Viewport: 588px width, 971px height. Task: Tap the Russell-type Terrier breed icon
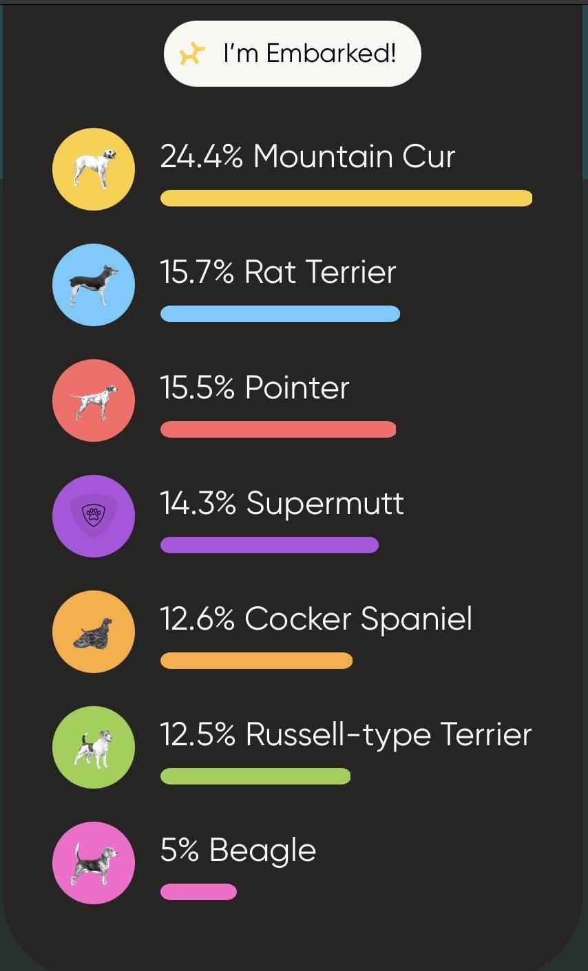tap(94, 747)
